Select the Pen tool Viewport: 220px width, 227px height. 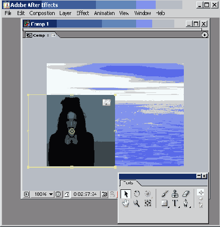(185, 203)
